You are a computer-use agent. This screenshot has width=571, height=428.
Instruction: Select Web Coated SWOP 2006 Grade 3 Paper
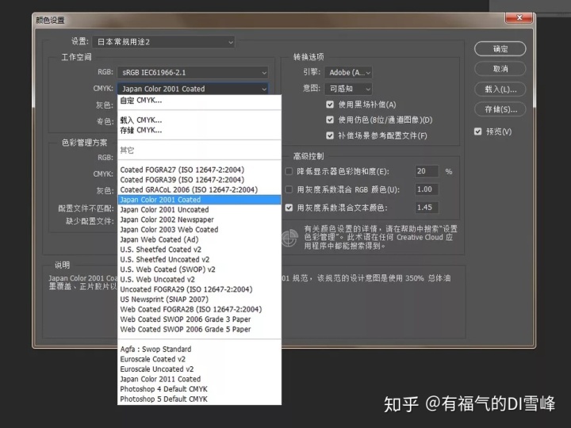click(x=199, y=319)
